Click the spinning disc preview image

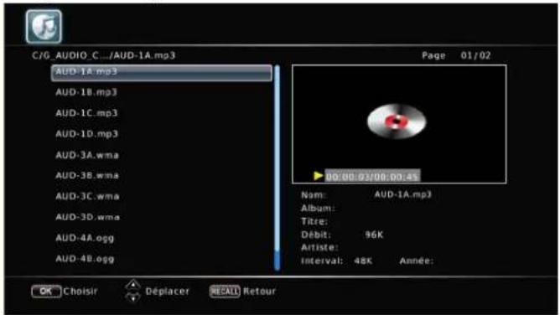(x=397, y=121)
